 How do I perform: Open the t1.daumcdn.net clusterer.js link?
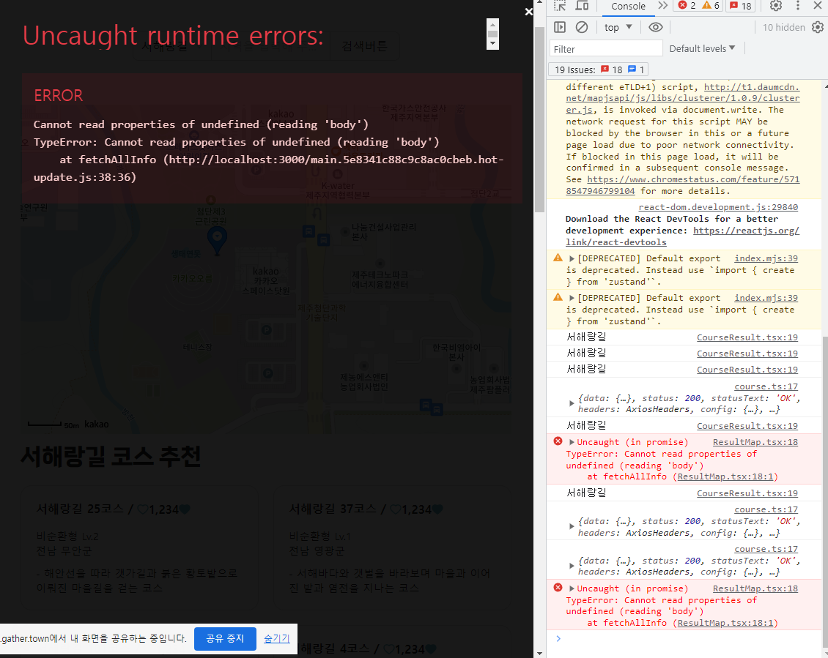[683, 98]
